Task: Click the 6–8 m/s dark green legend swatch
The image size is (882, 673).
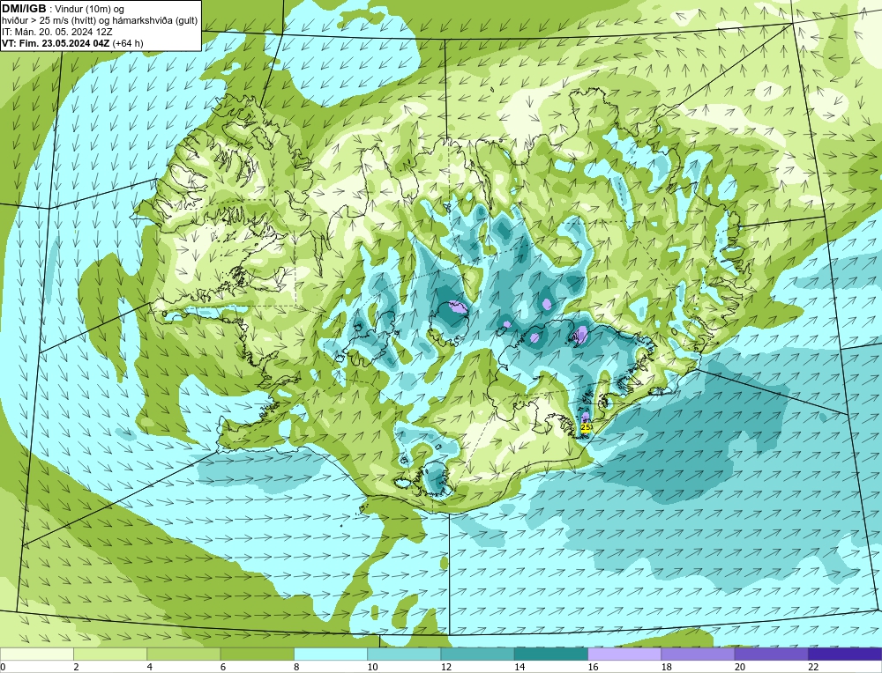Action: pos(257,654)
